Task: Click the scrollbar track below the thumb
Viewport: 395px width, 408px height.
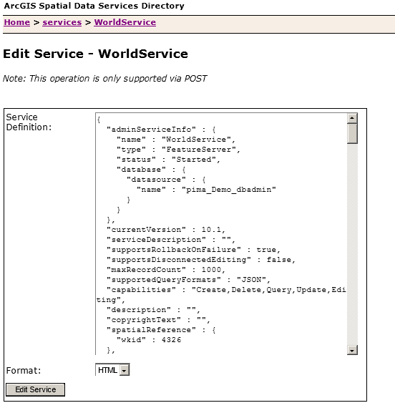Action: point(352,244)
